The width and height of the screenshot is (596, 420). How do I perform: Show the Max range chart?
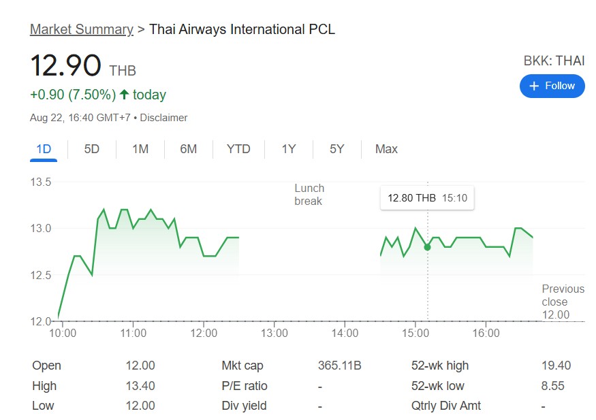click(x=386, y=149)
